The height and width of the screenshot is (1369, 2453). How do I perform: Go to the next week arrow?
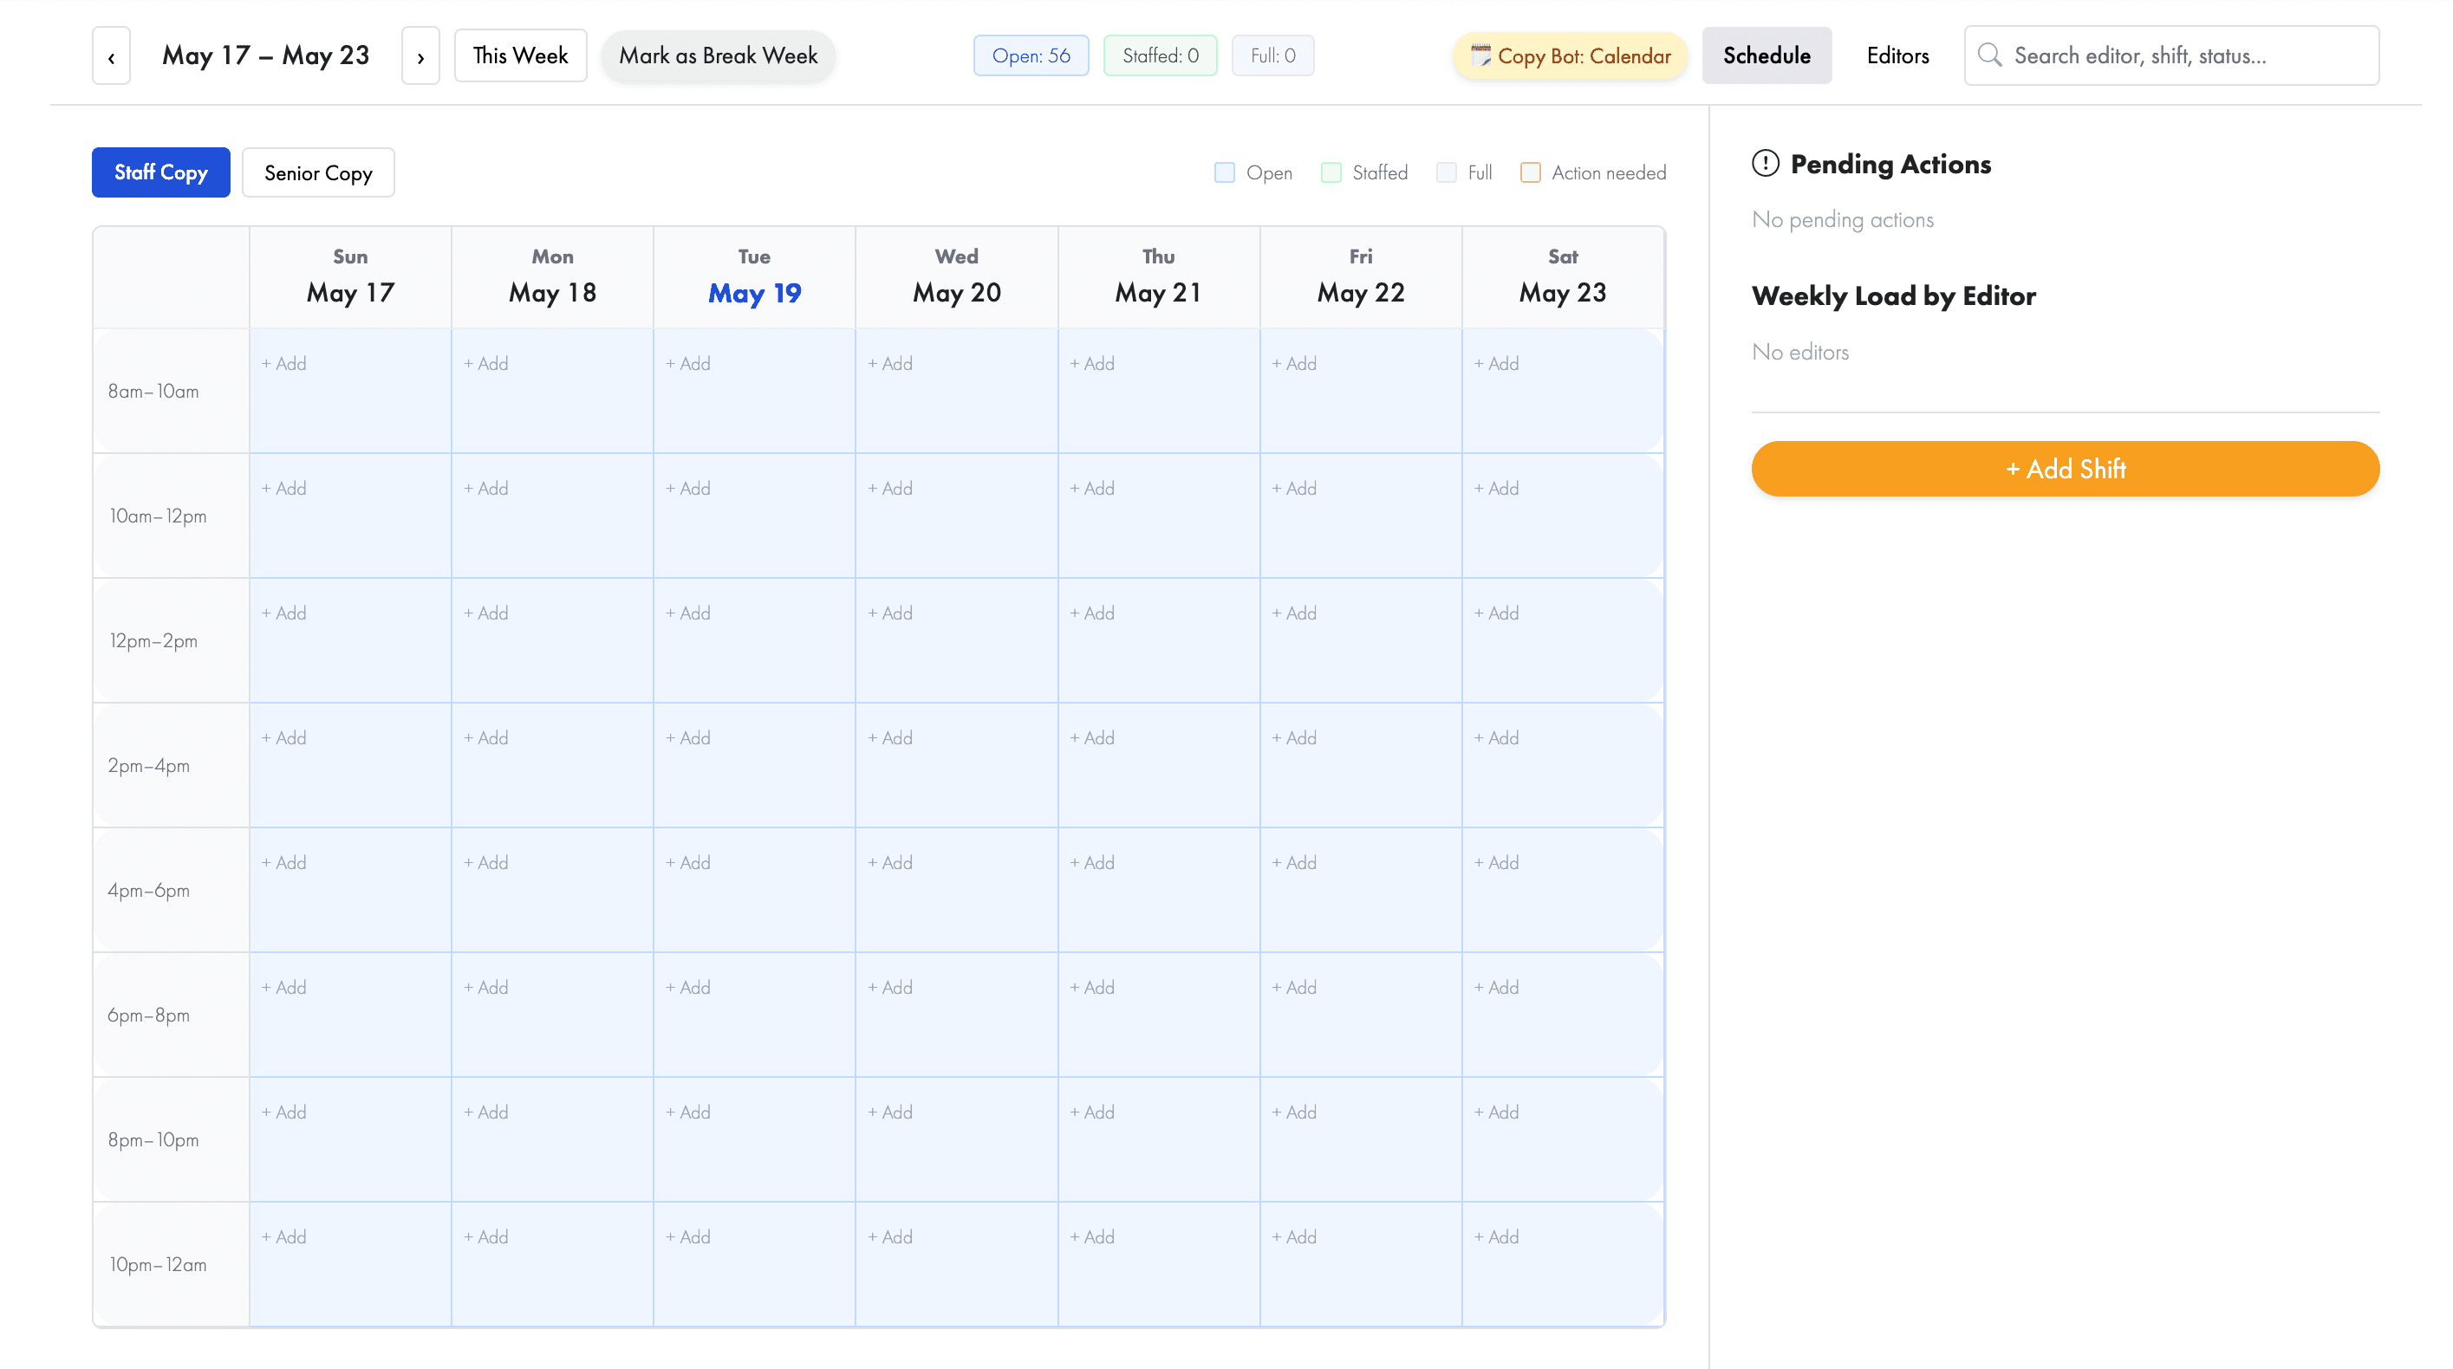pos(420,56)
